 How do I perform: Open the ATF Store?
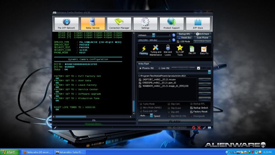pos(198,24)
